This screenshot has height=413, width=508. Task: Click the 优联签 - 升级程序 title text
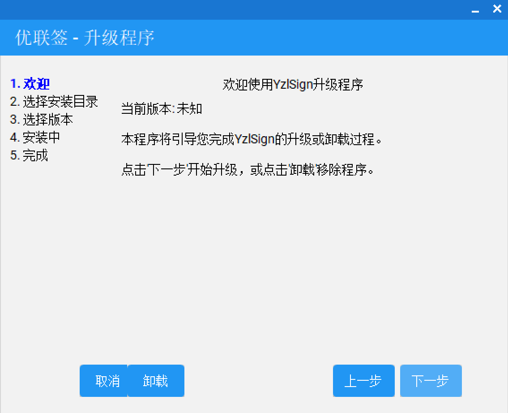(x=83, y=38)
